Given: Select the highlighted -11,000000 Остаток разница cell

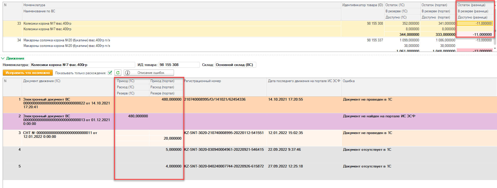Looking at the screenshot, I should [475, 23].
